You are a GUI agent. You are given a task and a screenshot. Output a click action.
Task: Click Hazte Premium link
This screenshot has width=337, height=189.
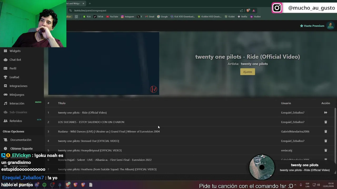(312, 26)
